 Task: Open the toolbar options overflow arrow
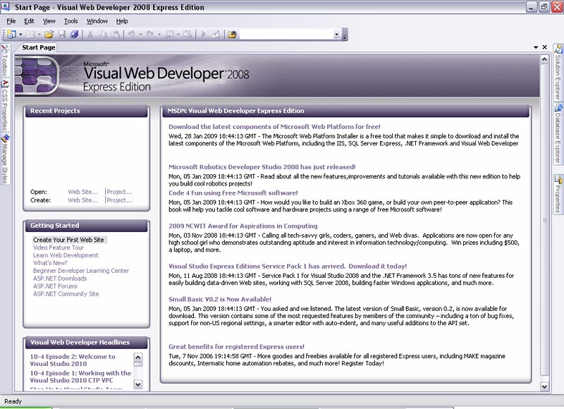pyautogui.click(x=345, y=35)
